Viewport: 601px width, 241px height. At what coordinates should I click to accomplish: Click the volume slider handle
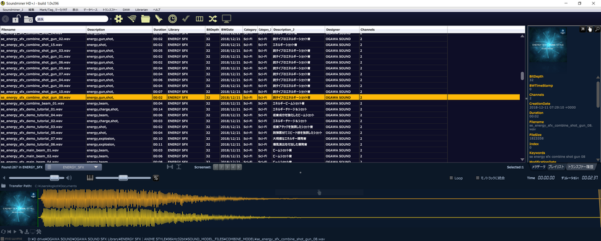[x=55, y=177]
